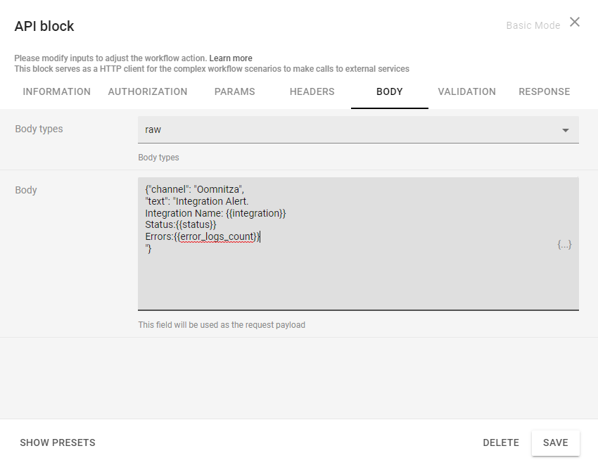Click the Show Presets button
The width and height of the screenshot is (598, 465).
coord(58,442)
